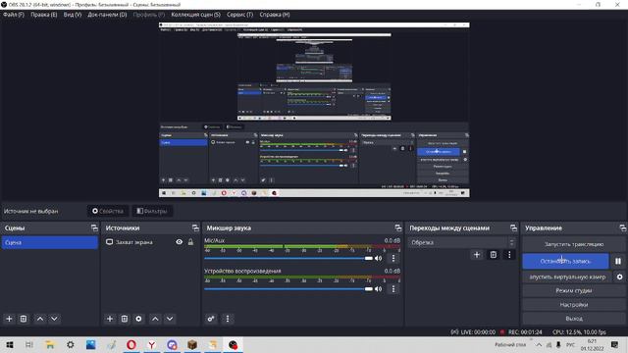Viewport: 628px width, 353px height.
Task: Open advanced audio properties gears icon in the mixer
Action: 211,319
